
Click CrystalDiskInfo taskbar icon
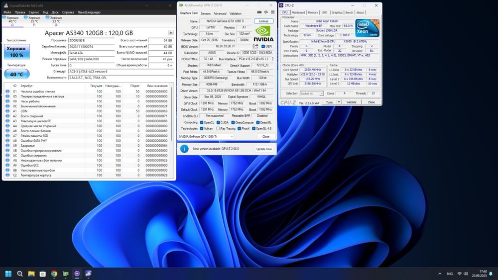(88, 274)
